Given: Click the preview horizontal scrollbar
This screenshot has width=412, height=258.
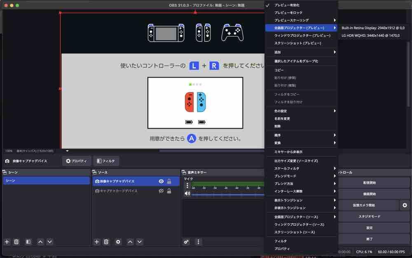Looking at the screenshot, I should [x=211, y=151].
